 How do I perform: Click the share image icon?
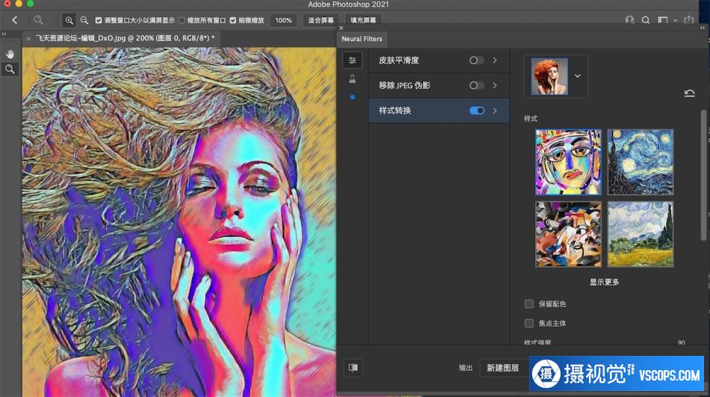click(x=689, y=20)
